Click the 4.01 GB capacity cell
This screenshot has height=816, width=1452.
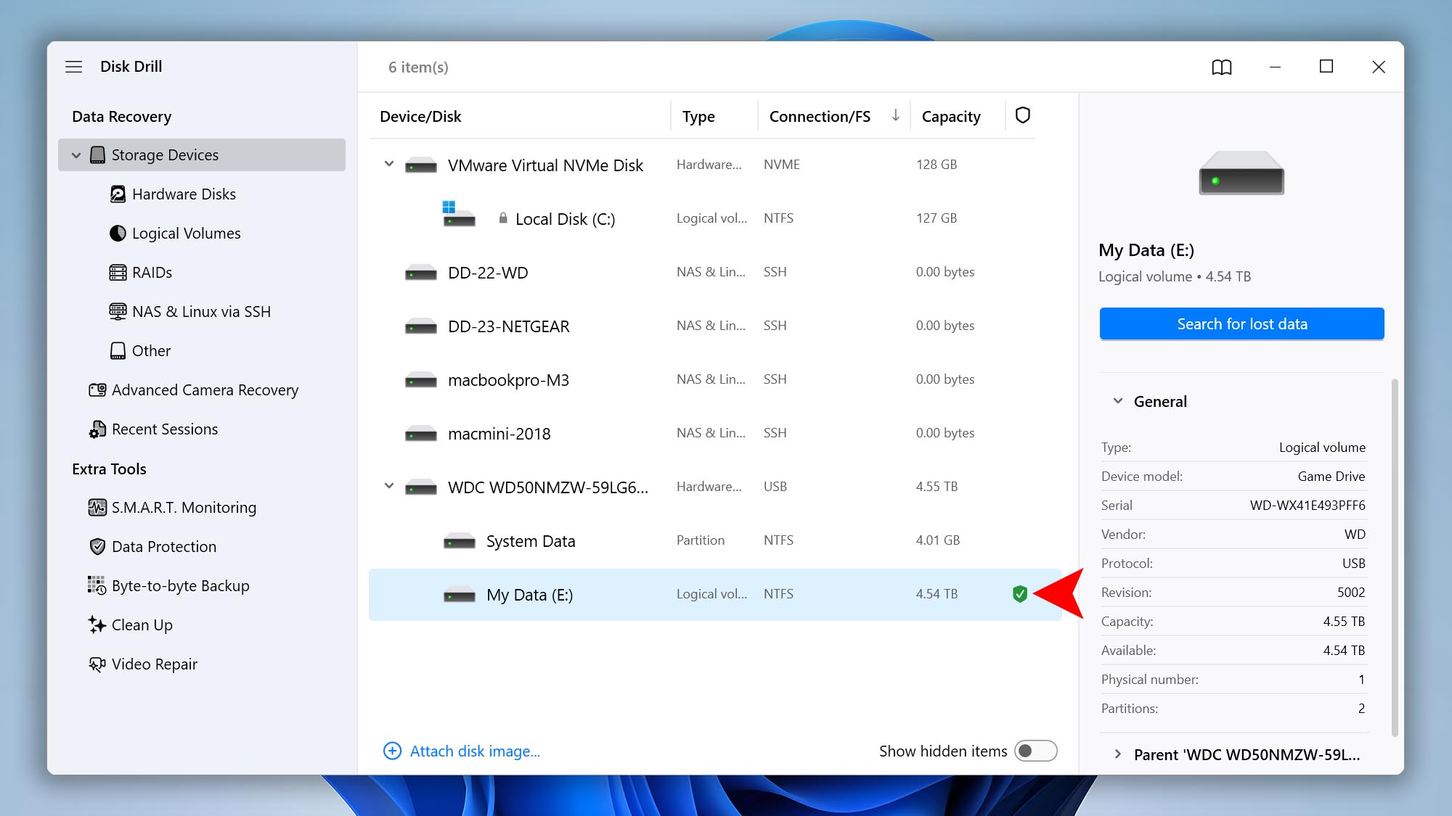click(937, 540)
